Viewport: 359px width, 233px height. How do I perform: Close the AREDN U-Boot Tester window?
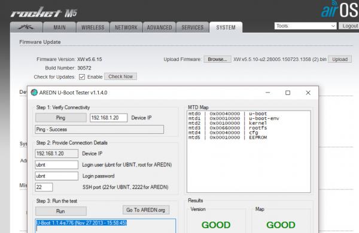pos(308,93)
